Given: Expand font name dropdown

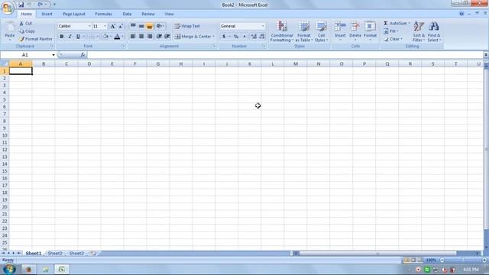Looking at the screenshot, I should [x=89, y=26].
